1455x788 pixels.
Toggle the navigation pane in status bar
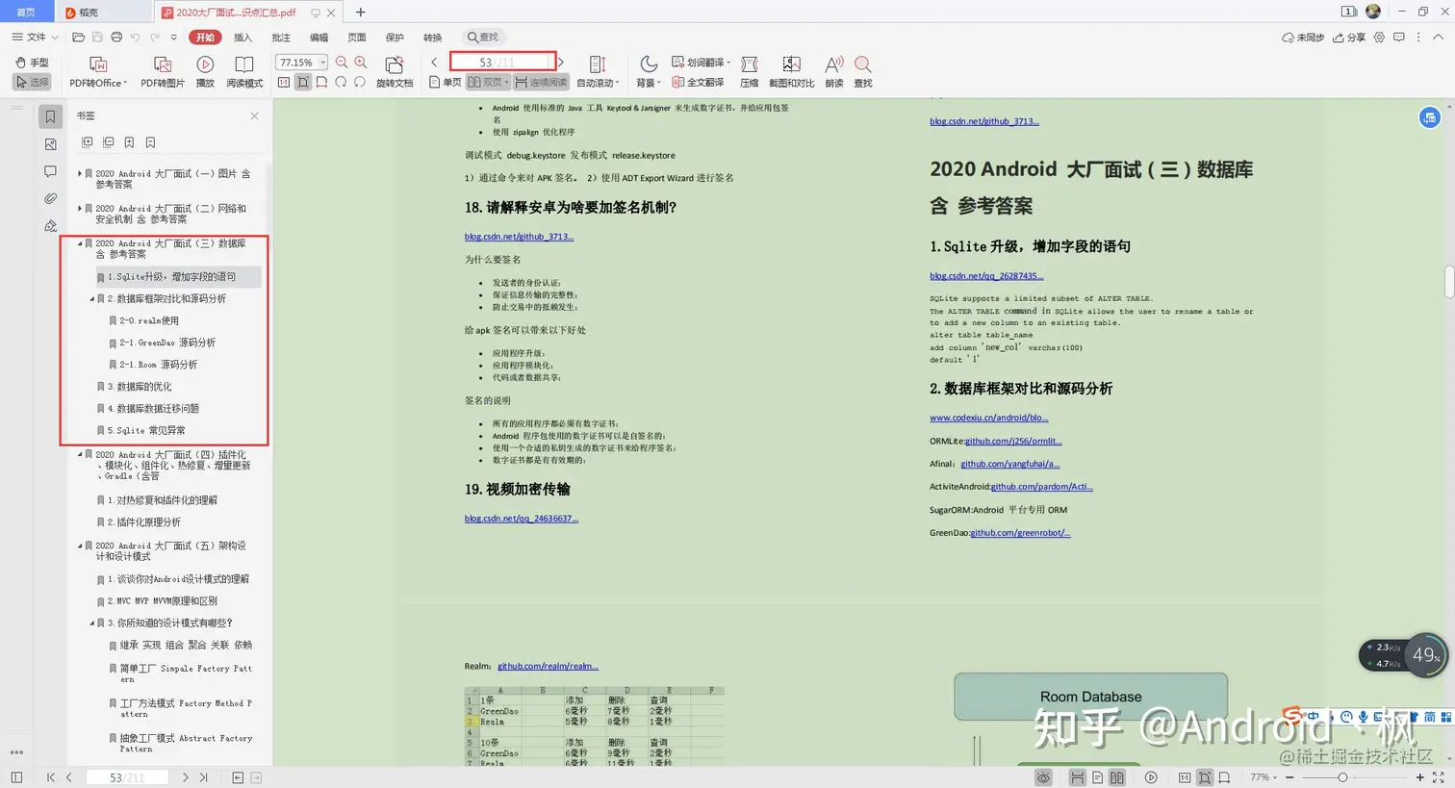pyautogui.click(x=16, y=777)
